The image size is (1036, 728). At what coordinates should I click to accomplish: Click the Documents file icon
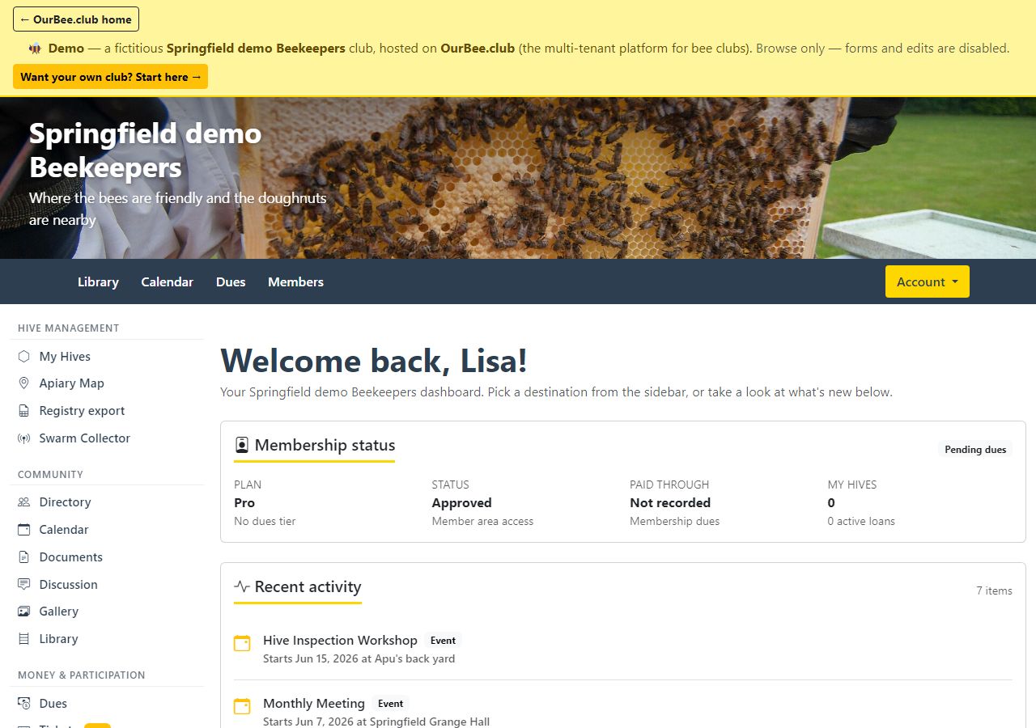tap(23, 557)
